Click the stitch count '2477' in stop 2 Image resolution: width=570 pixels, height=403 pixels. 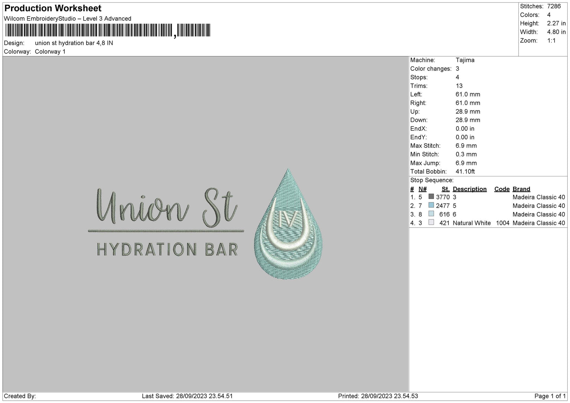click(x=443, y=206)
